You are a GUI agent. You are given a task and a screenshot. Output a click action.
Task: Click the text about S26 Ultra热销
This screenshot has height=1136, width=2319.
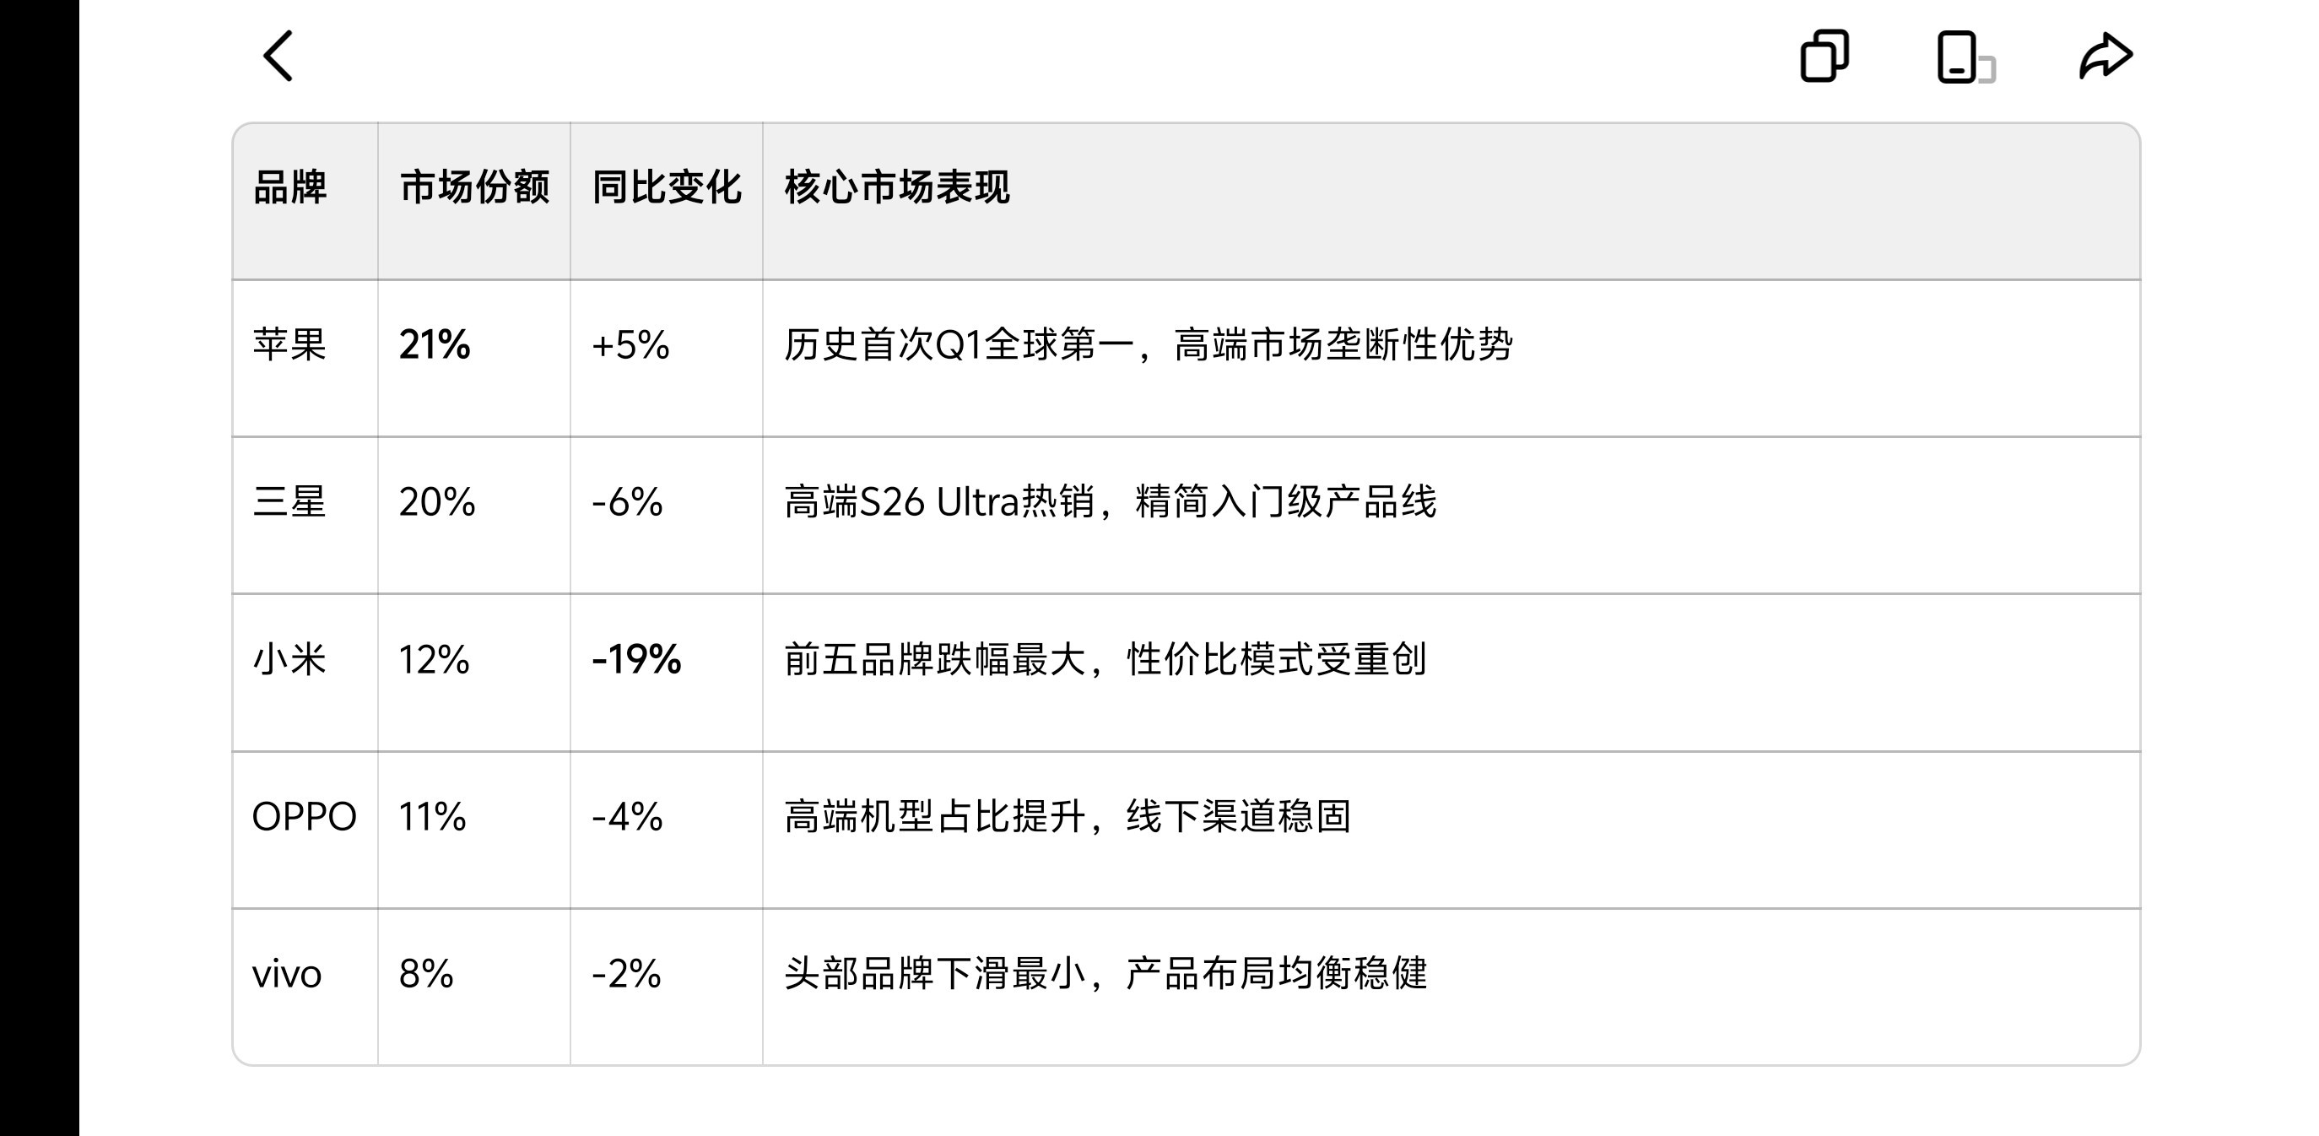(1110, 501)
